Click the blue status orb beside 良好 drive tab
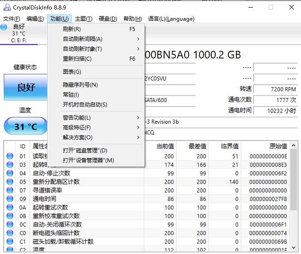The width and height of the screenshot is (301, 254). [4, 27]
